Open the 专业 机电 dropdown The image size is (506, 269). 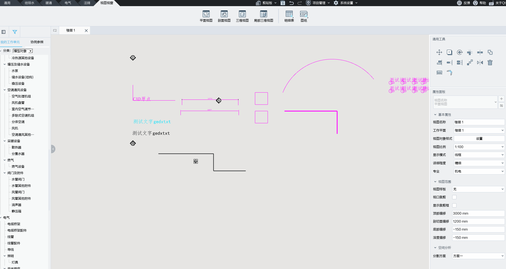[479, 171]
